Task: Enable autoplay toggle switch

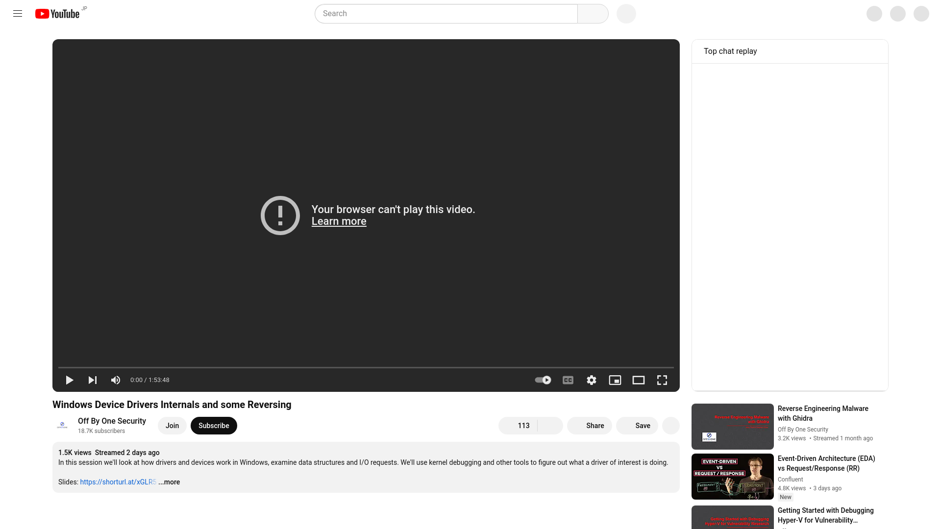Action: click(542, 380)
